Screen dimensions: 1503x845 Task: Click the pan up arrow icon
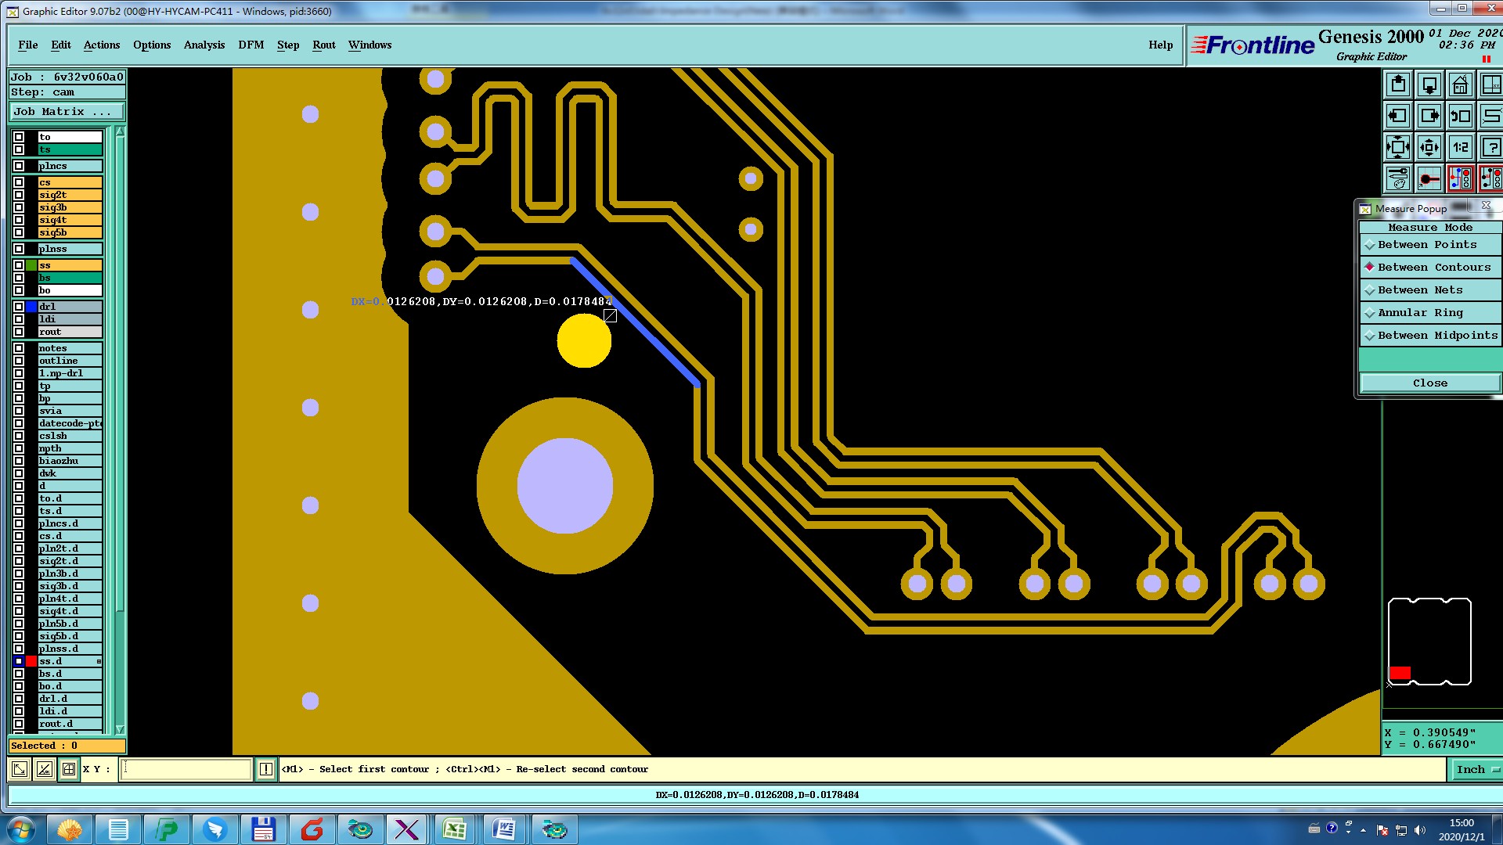tap(1398, 84)
